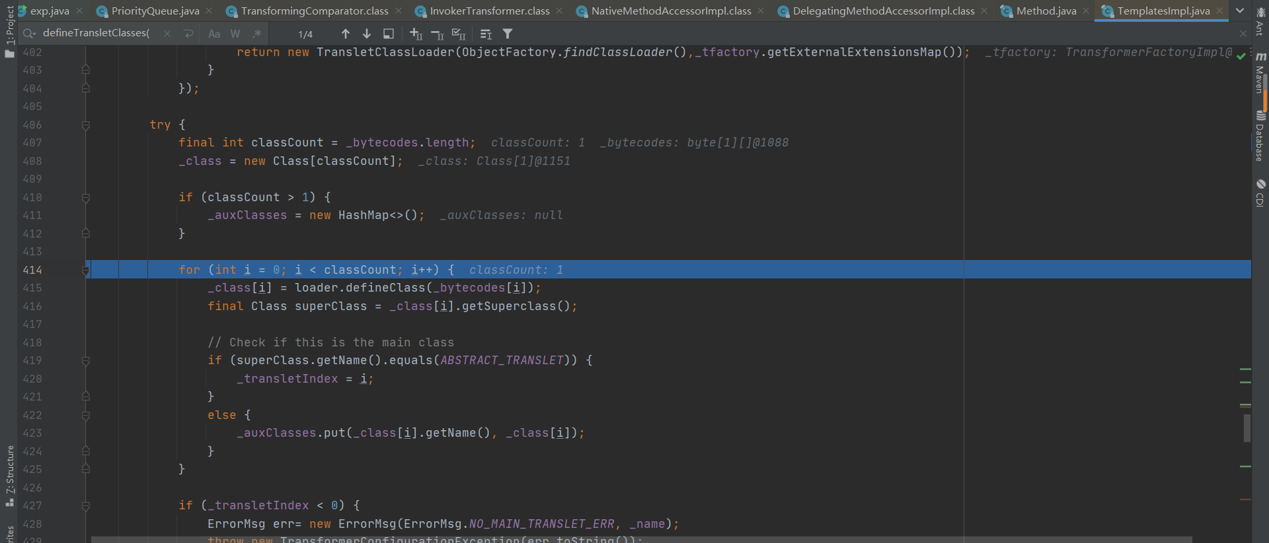Click line number 407 in gutter
Image resolution: width=1269 pixels, height=543 pixels.
(x=32, y=143)
